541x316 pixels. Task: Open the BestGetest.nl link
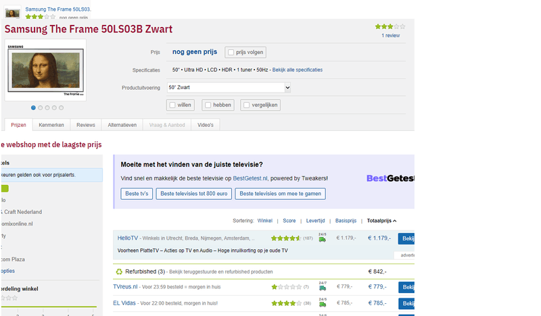[x=250, y=178]
